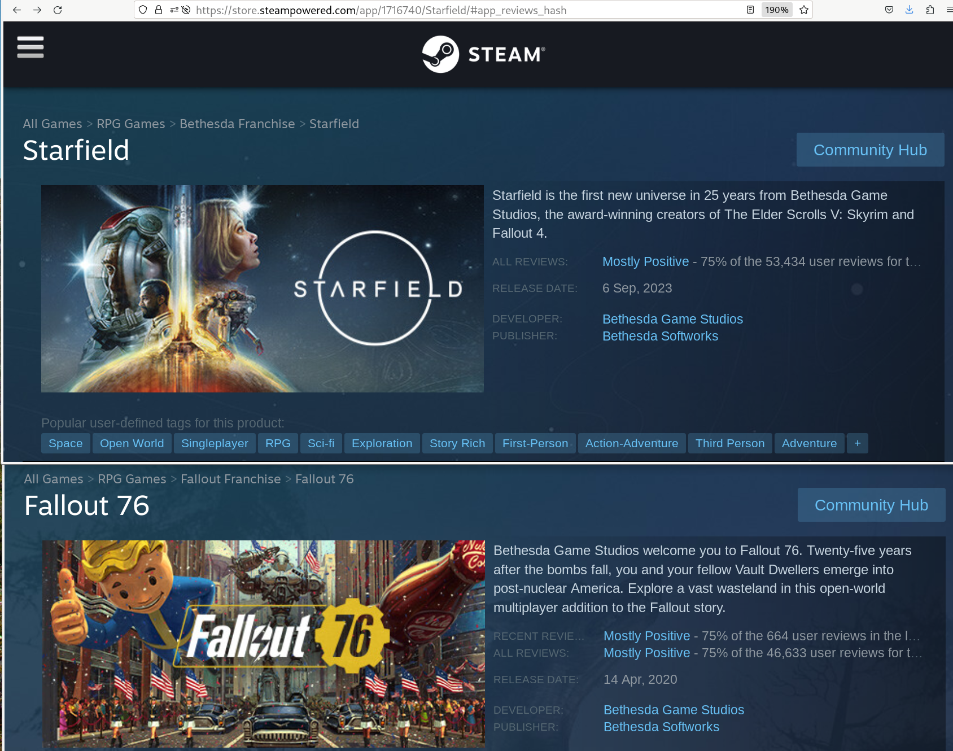This screenshot has width=953, height=751.
Task: Open Fallout 76 recent reviews Mostly Positive
Action: click(647, 636)
